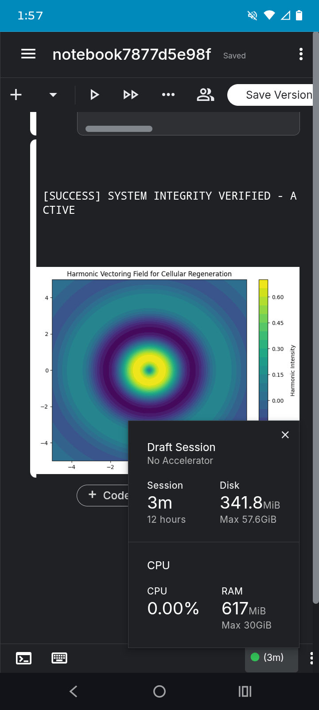Screen dimensions: 319x710
Task: Run all cells with fast-forward icon
Action: pyautogui.click(x=131, y=95)
